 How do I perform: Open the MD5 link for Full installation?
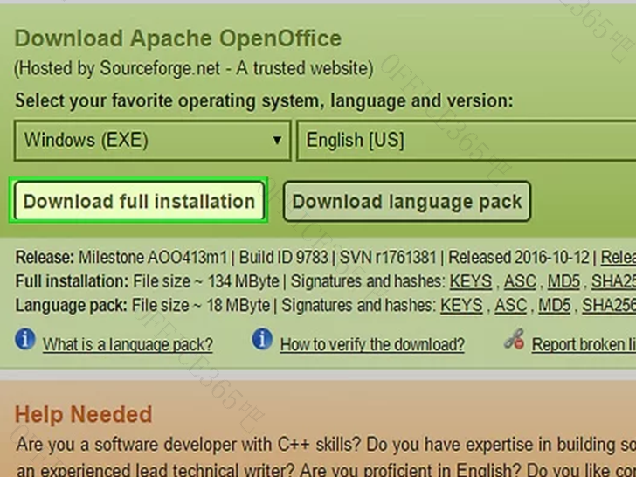[x=563, y=281]
